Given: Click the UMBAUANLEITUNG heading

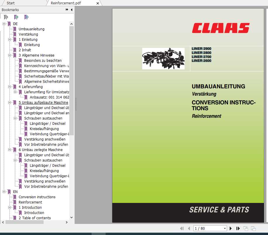Looking at the screenshot, I should click(218, 87).
